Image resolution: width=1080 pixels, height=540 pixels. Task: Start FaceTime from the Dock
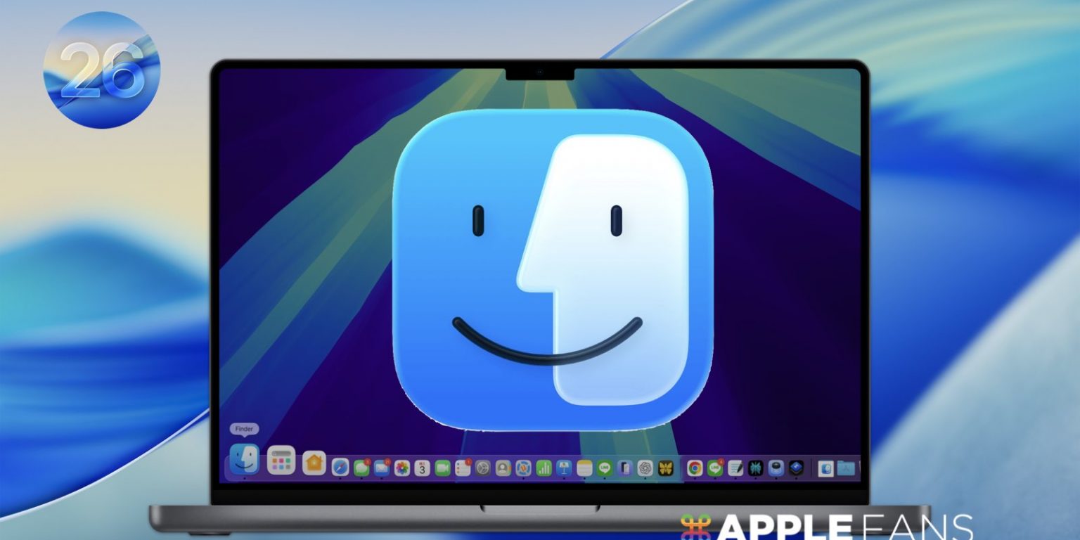coord(442,468)
